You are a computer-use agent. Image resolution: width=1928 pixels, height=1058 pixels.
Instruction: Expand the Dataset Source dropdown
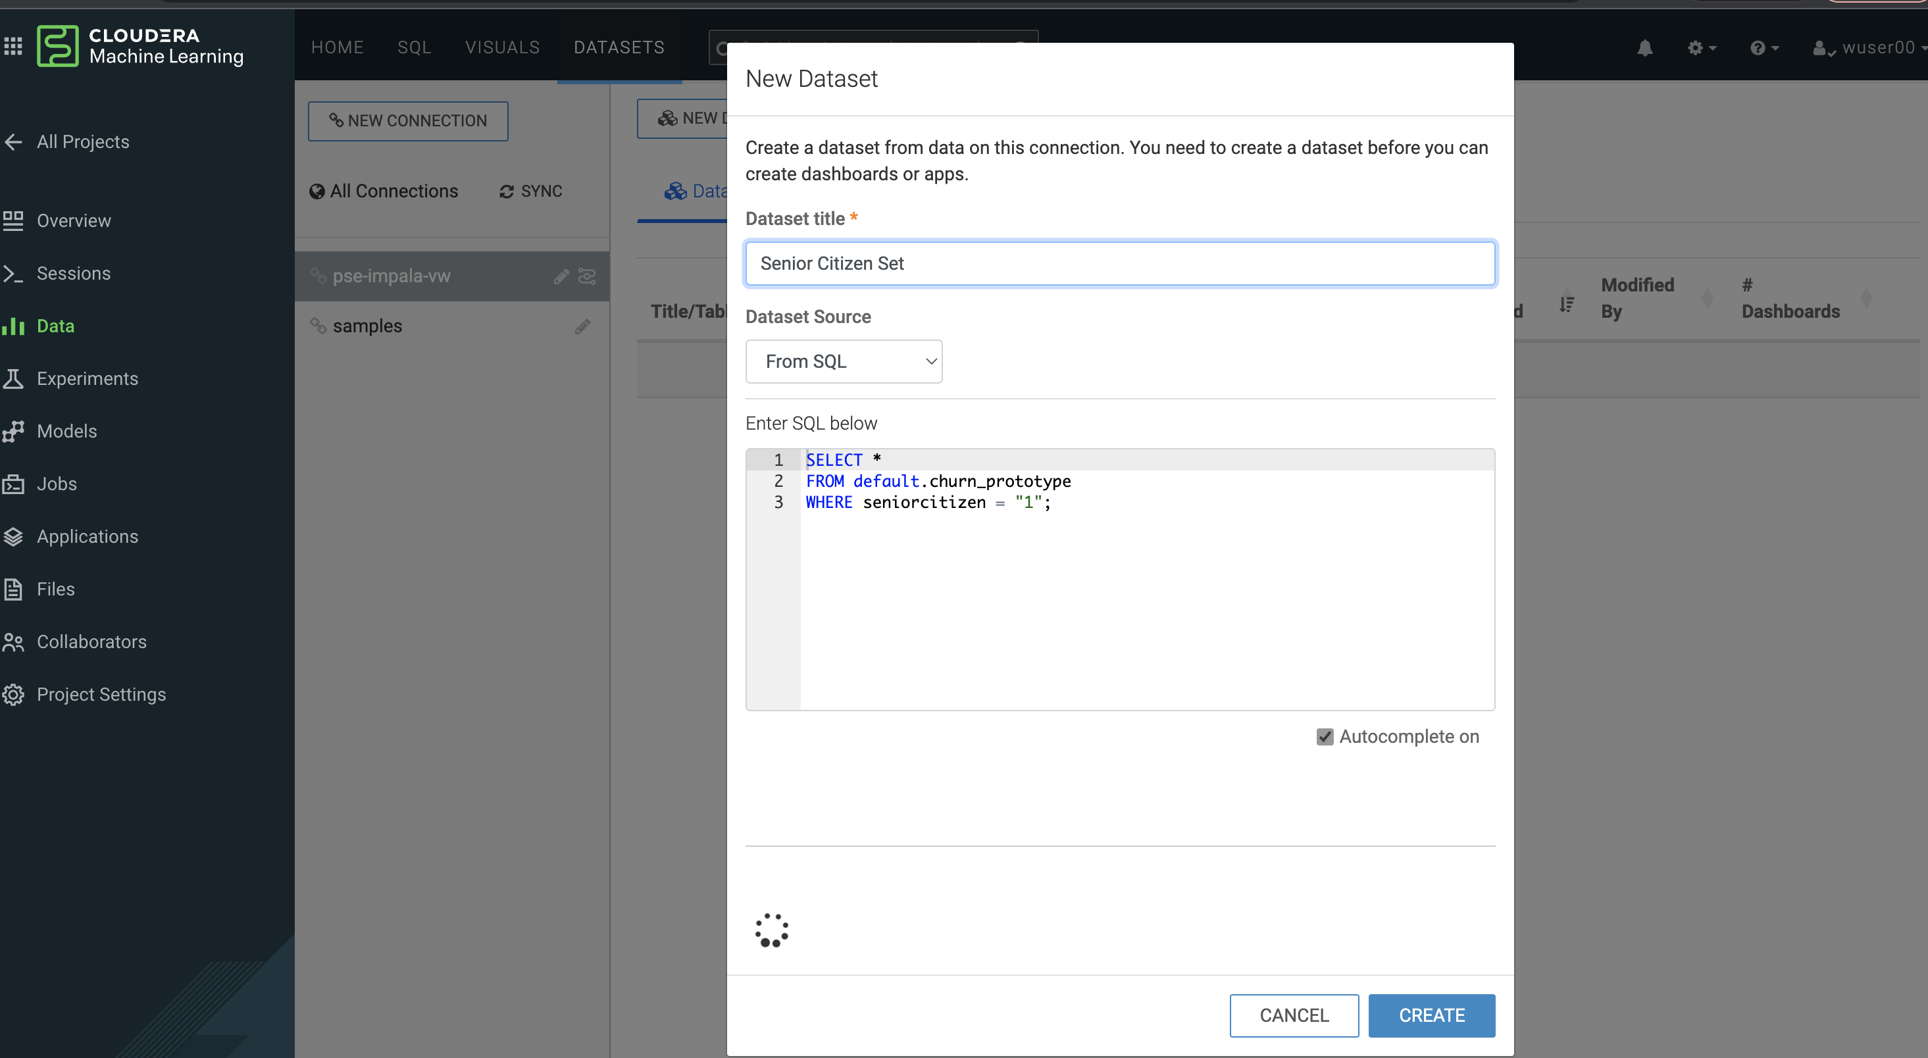tap(844, 362)
